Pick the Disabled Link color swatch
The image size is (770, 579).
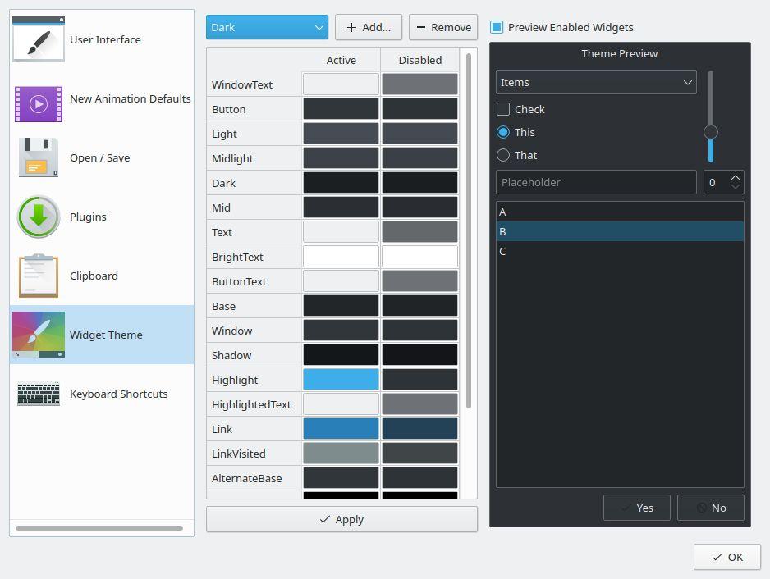coord(419,429)
